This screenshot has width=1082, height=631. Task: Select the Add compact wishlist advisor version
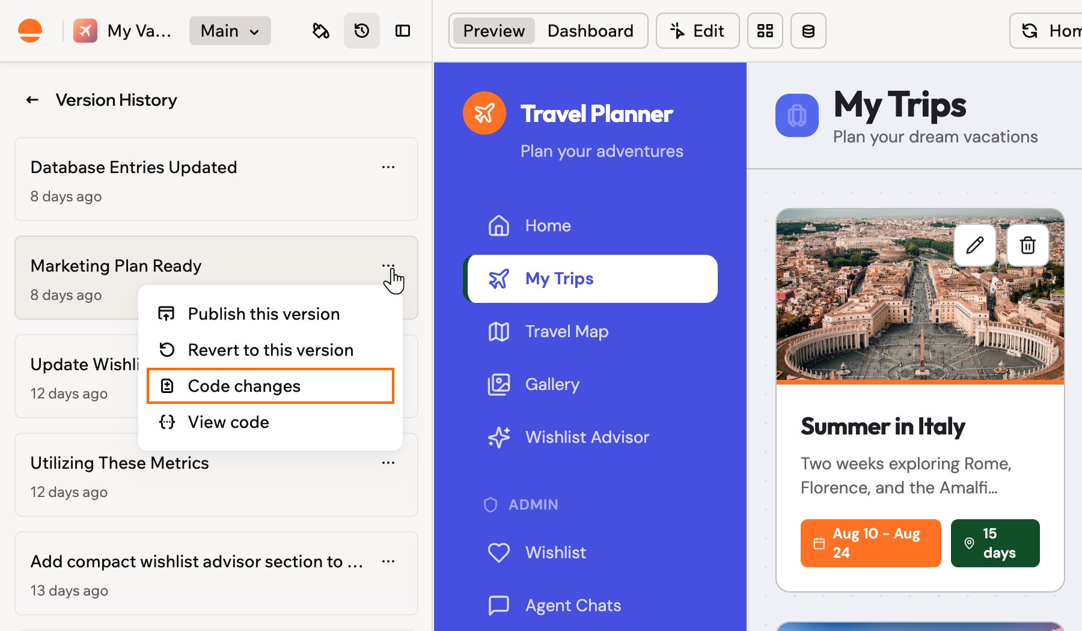216,573
